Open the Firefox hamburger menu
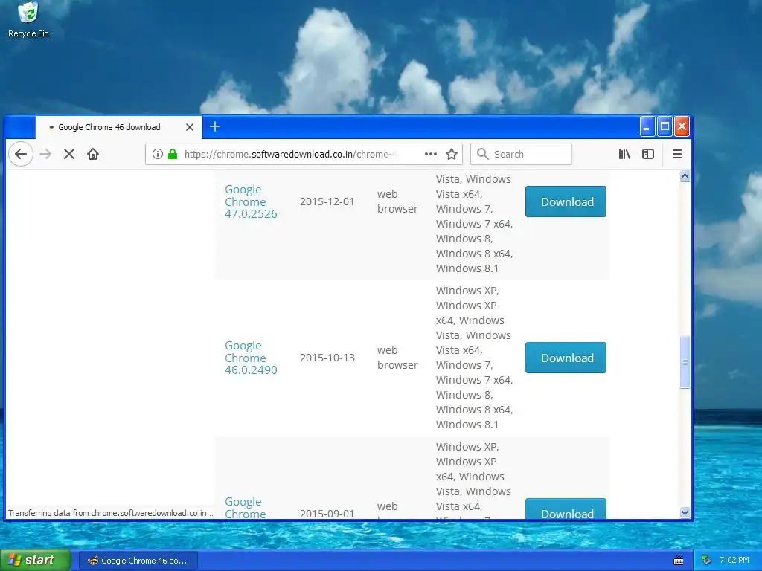The image size is (762, 571). pyautogui.click(x=677, y=155)
